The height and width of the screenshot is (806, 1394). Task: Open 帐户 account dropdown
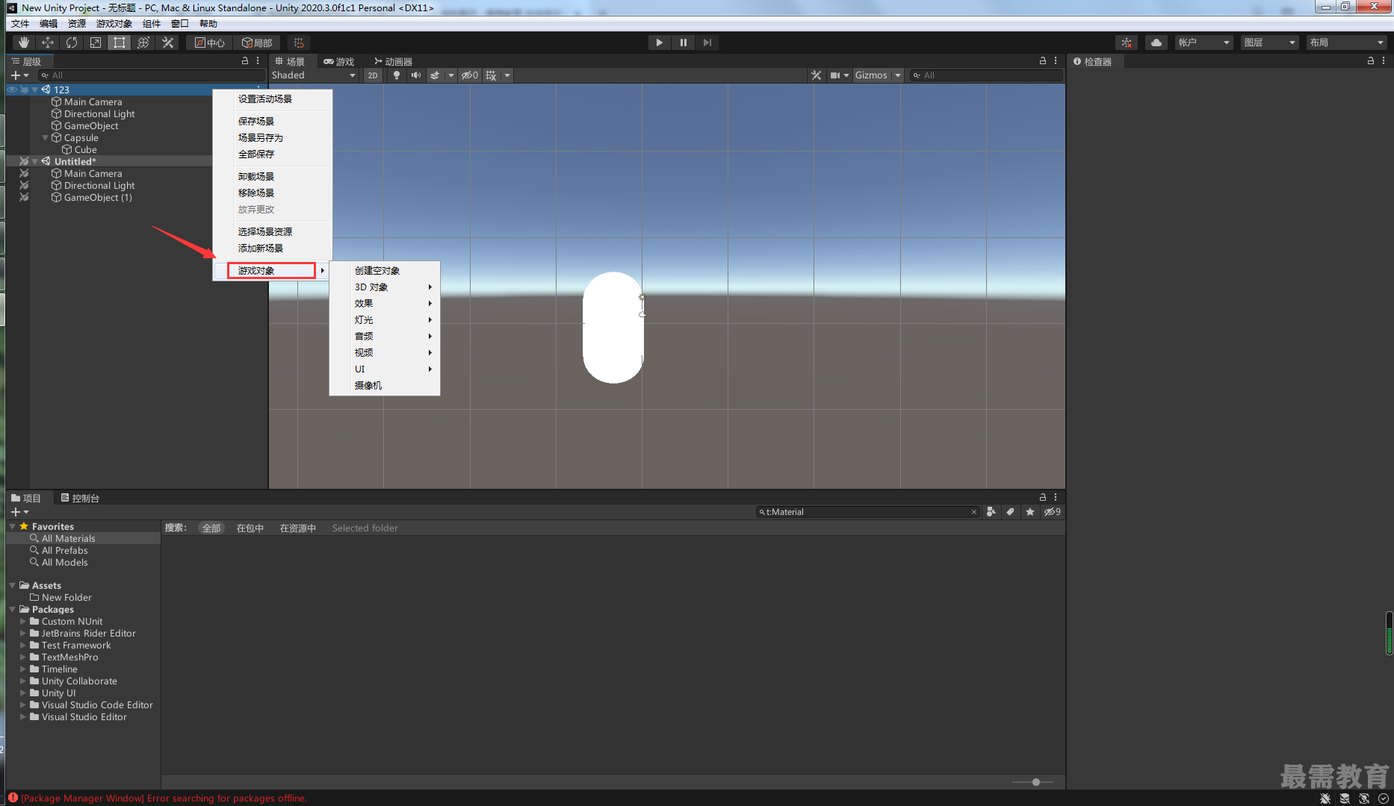(x=1204, y=43)
